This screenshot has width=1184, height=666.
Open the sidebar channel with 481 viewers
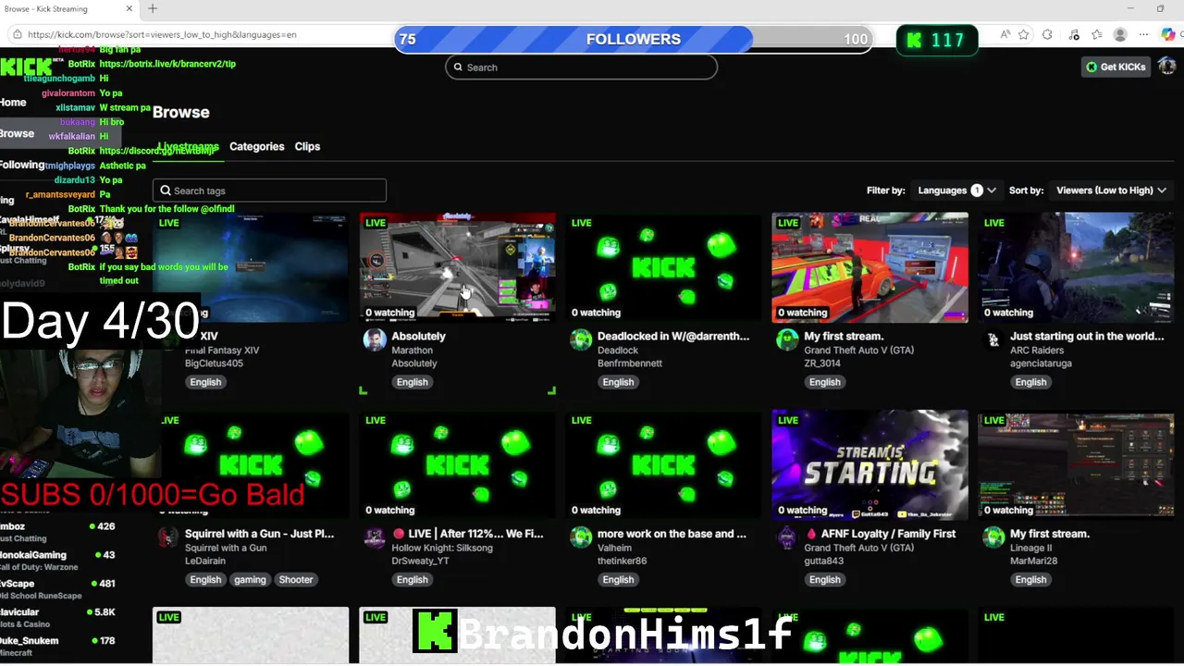[x=57, y=589]
